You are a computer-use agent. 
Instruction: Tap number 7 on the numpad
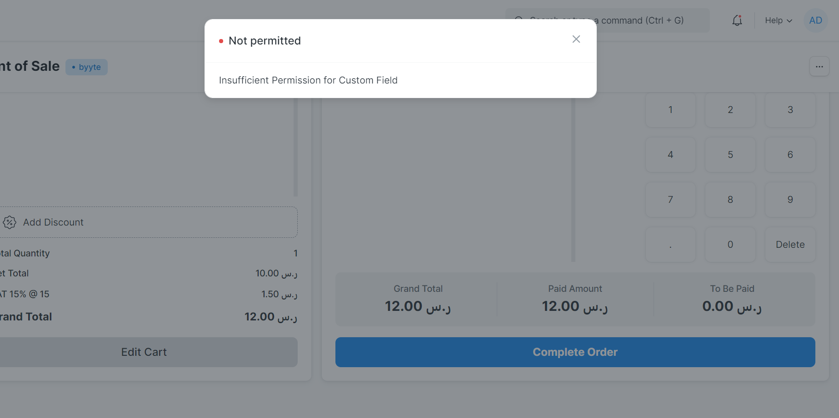[x=670, y=200]
